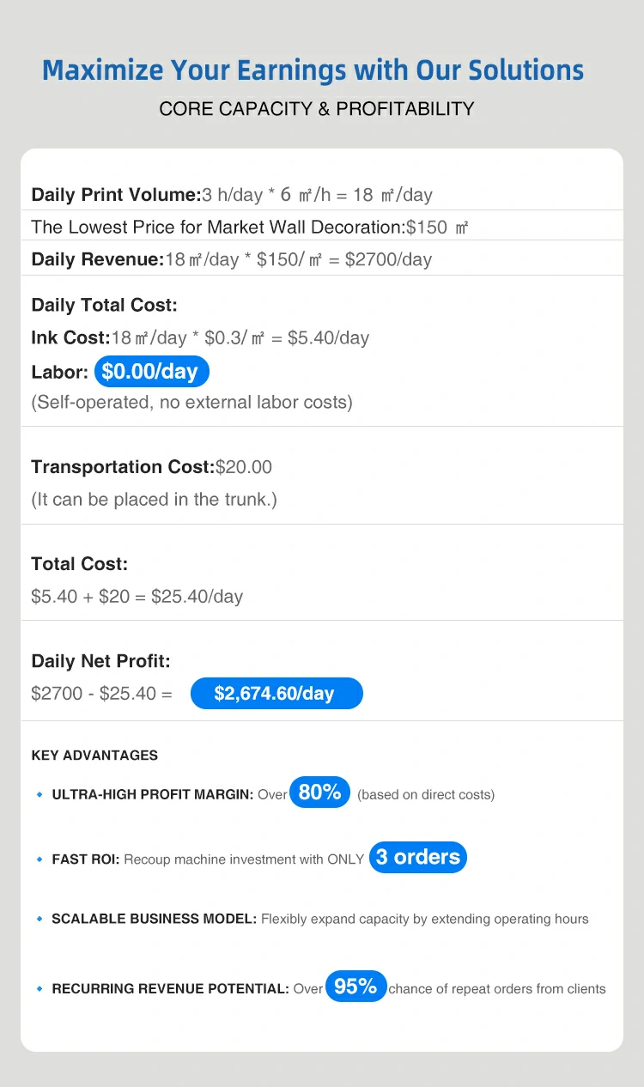This screenshot has width=644, height=1087.
Task: Click the Transportation Cost $20.00 line
Action: coord(151,467)
